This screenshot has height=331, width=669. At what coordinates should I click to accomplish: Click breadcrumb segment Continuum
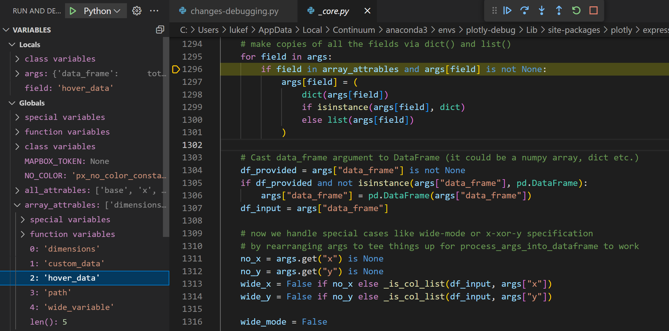354,30
